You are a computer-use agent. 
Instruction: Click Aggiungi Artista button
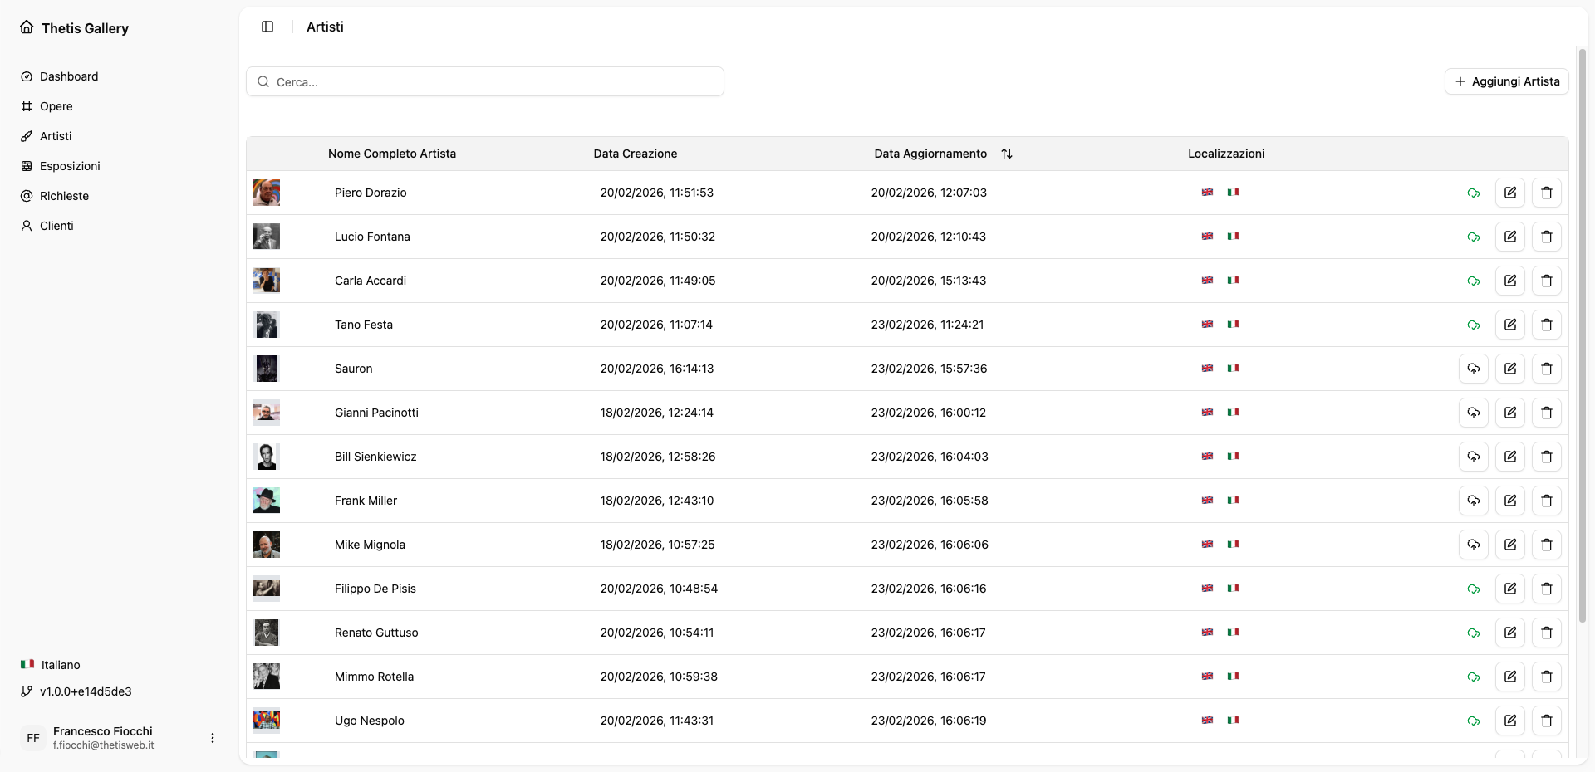(1506, 81)
